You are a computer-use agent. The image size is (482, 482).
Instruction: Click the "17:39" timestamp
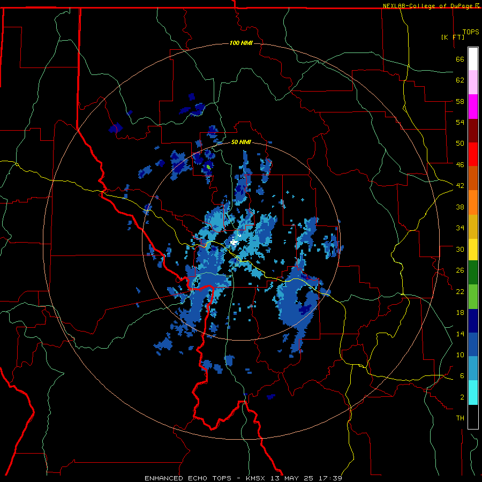click(330, 478)
